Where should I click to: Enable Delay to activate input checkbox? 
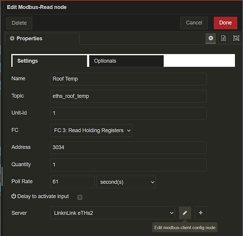[80, 197]
